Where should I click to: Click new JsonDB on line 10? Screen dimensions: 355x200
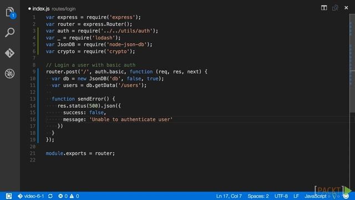(92, 78)
